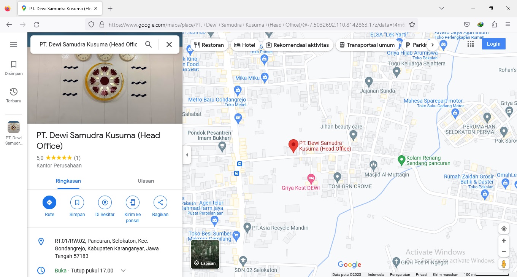Click the blue Login button
Viewport: 517px width, 277px height.
tap(493, 44)
